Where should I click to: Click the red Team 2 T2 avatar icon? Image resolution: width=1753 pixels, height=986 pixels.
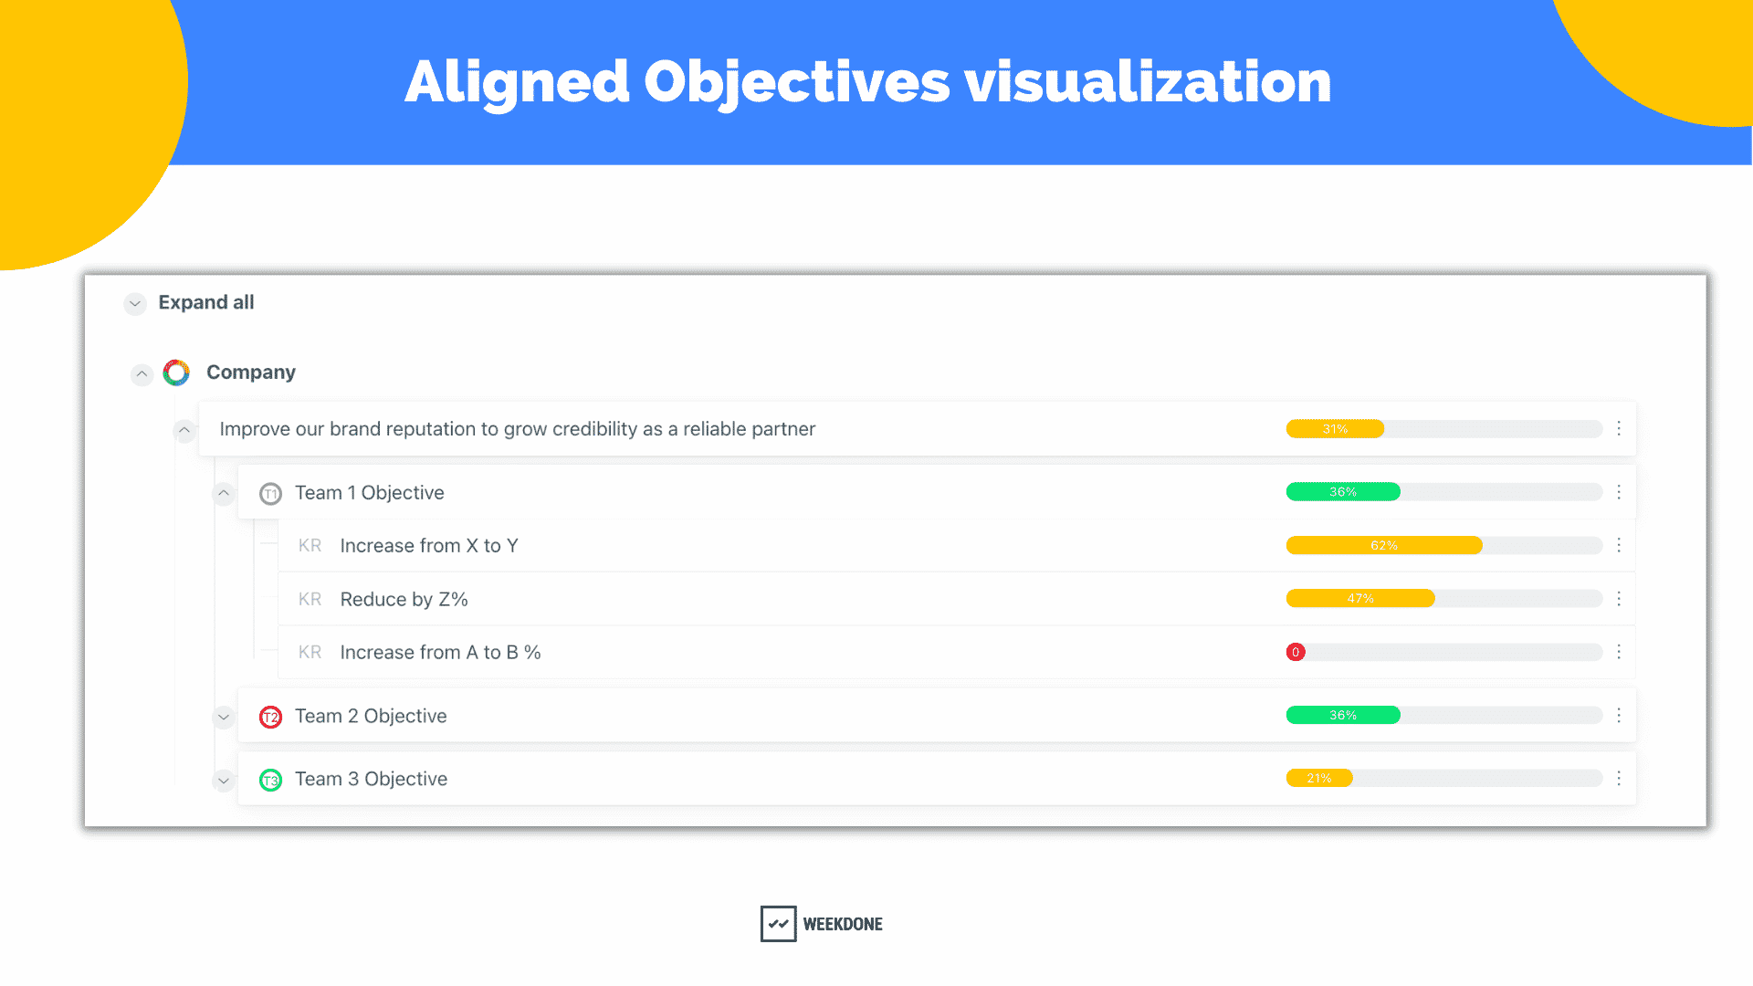[270, 717]
